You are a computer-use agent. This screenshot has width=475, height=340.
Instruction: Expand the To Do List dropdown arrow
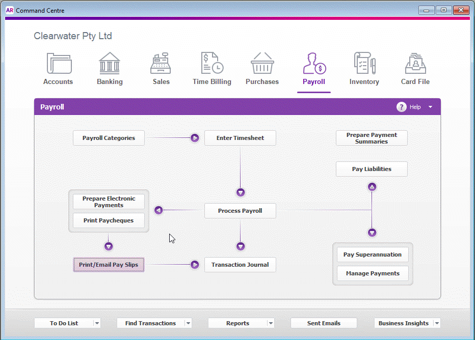97,323
